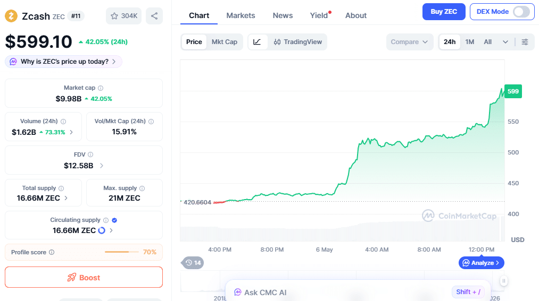Click the Ask CMC AI input field

click(358, 292)
